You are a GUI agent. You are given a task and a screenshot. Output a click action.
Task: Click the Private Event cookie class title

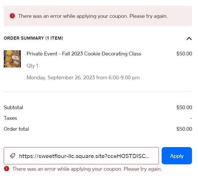[84, 54]
